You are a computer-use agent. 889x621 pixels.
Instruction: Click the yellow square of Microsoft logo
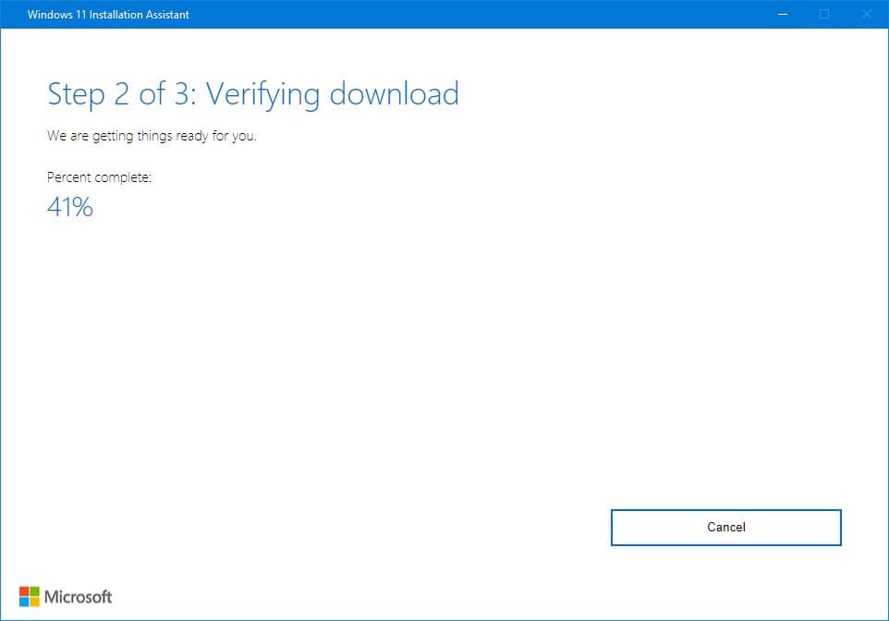coord(35,602)
